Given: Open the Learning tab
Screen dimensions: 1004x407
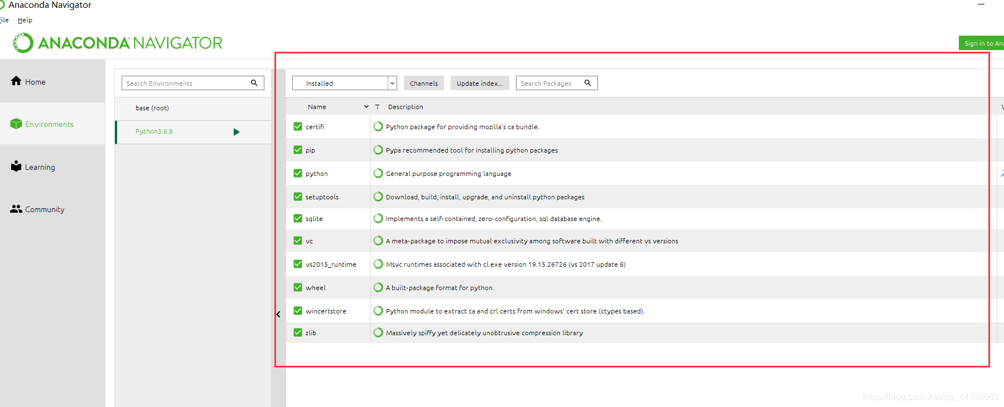Looking at the screenshot, I should click(52, 166).
